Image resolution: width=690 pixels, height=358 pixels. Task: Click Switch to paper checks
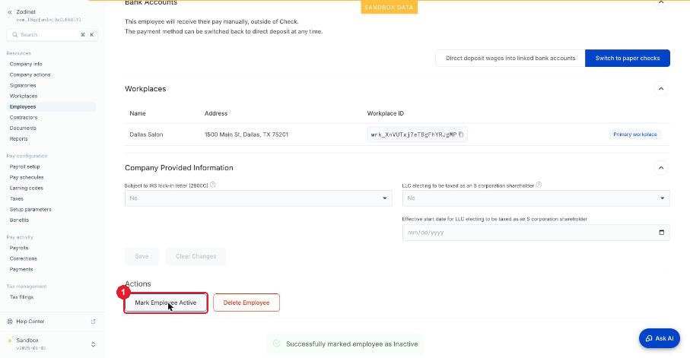tap(628, 58)
